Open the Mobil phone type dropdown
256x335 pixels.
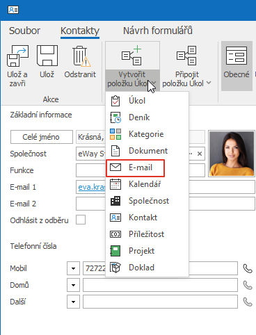73,268
